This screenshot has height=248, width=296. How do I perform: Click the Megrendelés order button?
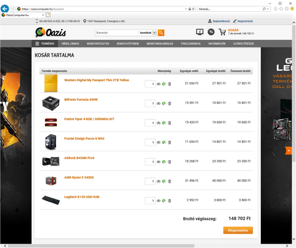click(238, 230)
